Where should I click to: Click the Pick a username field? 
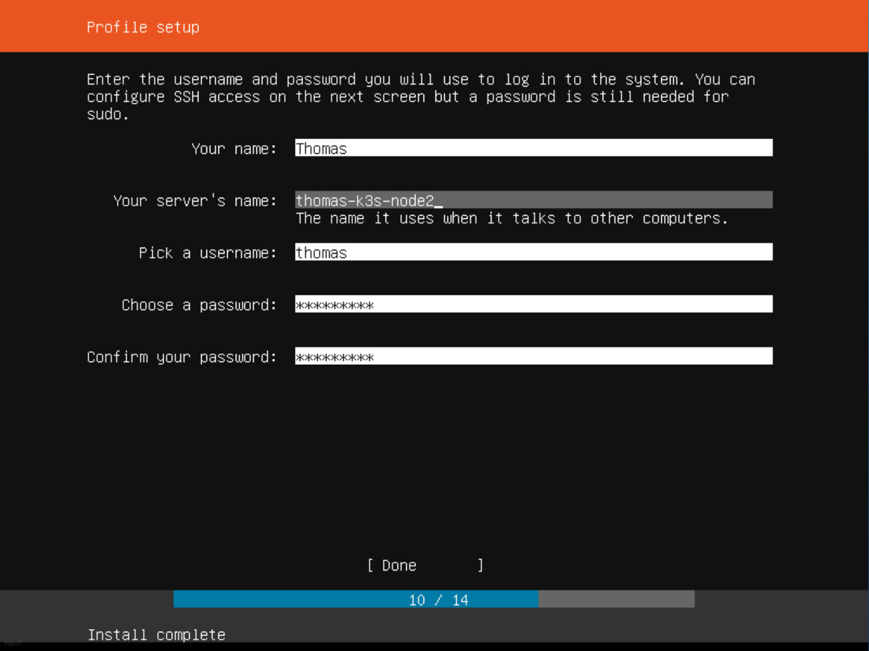(533, 252)
